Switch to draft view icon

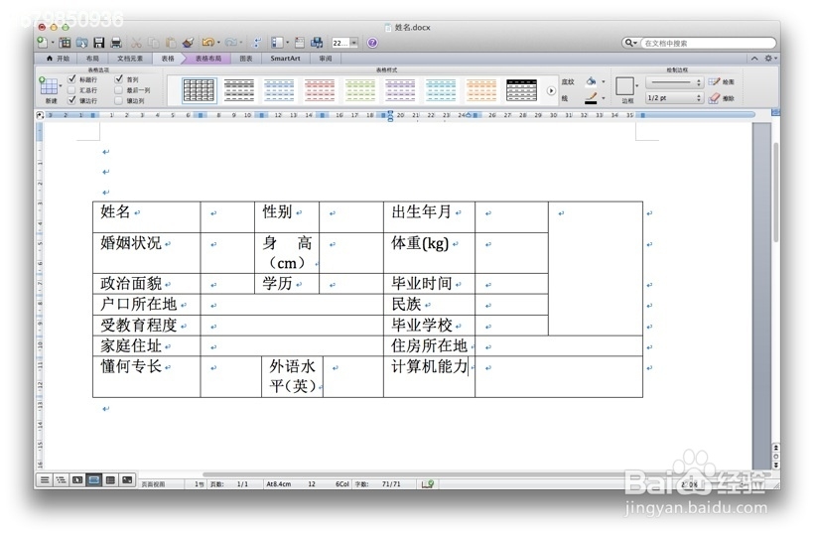[x=45, y=480]
